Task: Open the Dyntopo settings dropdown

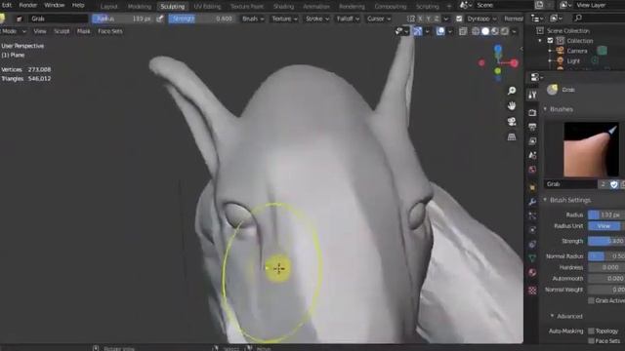Action: coord(481,19)
